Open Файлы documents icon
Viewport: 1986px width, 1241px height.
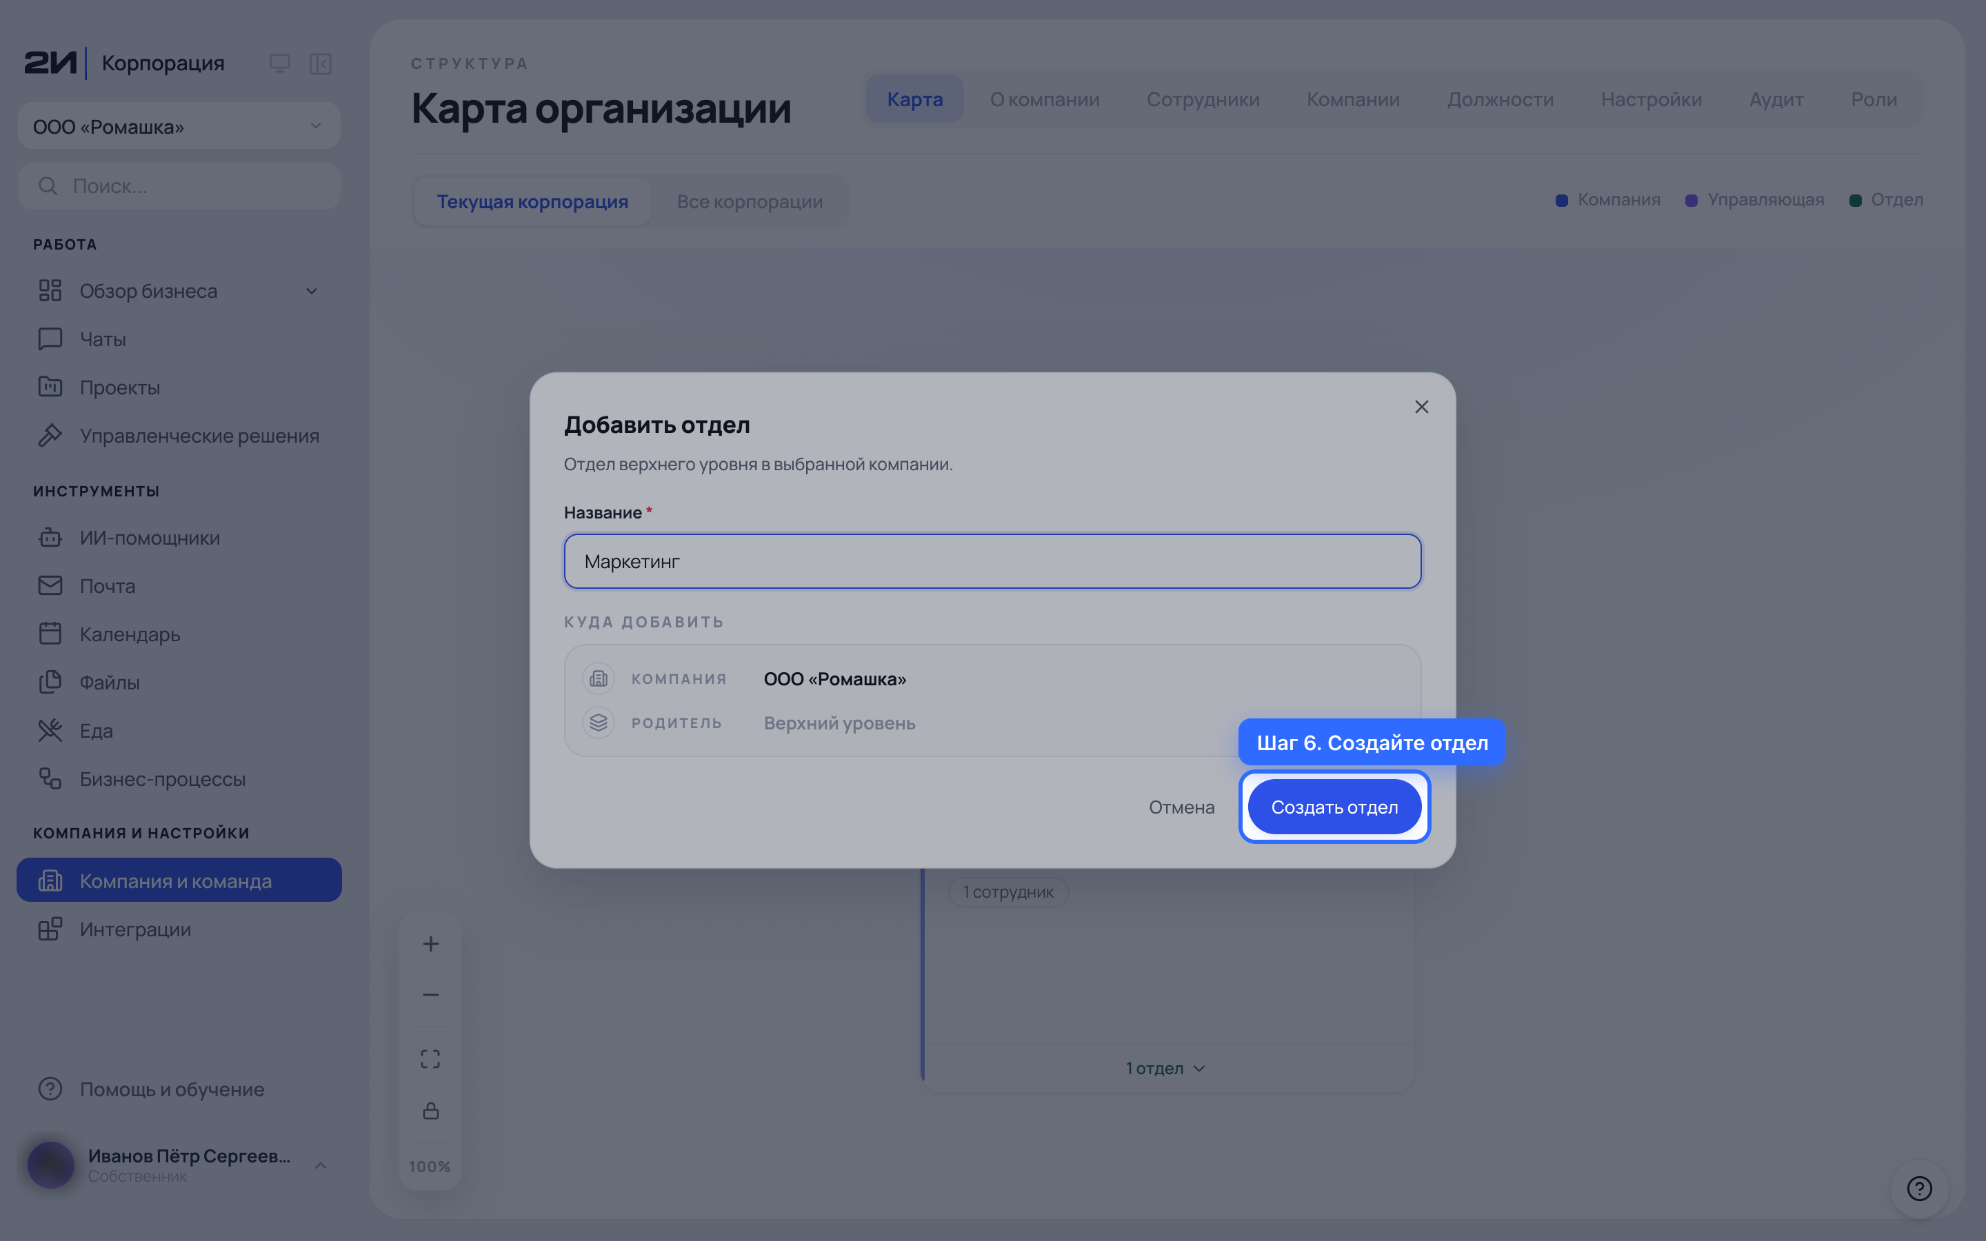pyautogui.click(x=50, y=682)
